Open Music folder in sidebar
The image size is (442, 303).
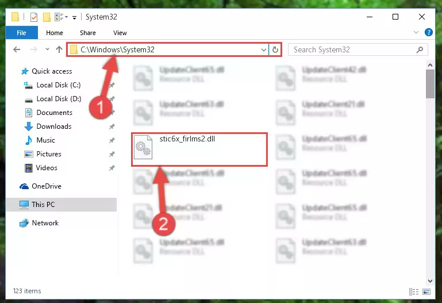pos(45,140)
